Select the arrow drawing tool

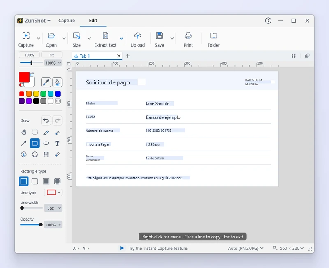(24, 143)
